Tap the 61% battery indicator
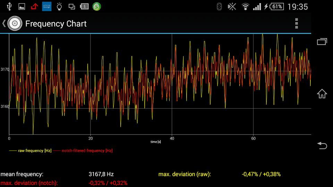Screen dimensions: 333x187 coord(276,7)
